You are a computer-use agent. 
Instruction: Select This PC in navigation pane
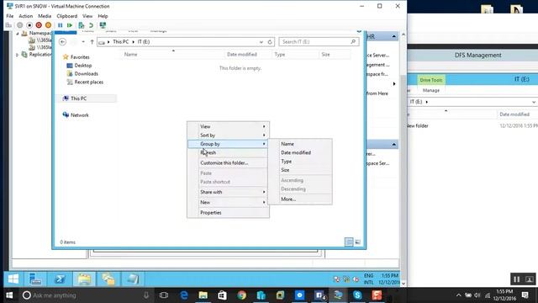point(78,98)
